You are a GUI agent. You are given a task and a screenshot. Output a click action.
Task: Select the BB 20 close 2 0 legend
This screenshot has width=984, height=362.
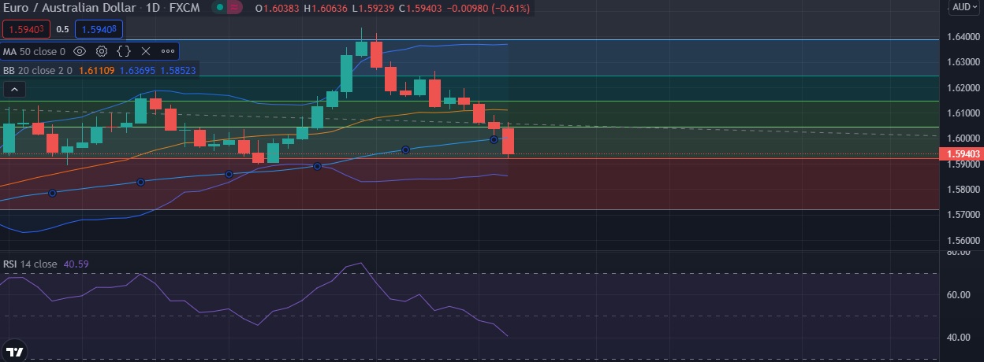[x=37, y=70]
